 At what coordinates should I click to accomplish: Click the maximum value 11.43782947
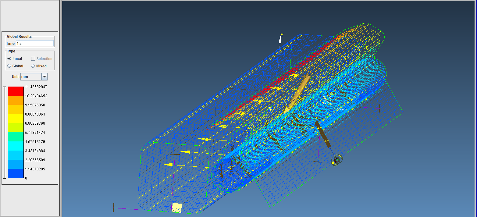[36, 87]
